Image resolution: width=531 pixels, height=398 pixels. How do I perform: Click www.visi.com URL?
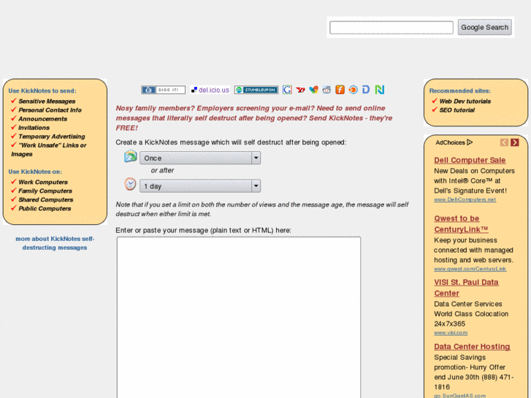click(x=451, y=332)
